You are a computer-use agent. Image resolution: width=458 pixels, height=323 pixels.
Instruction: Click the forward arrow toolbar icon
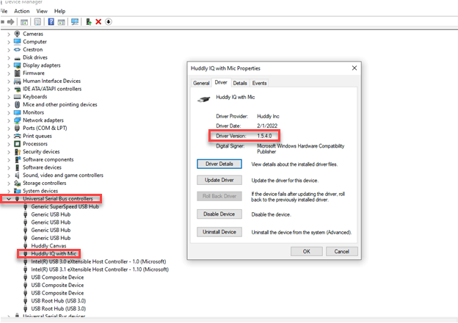coord(11,22)
